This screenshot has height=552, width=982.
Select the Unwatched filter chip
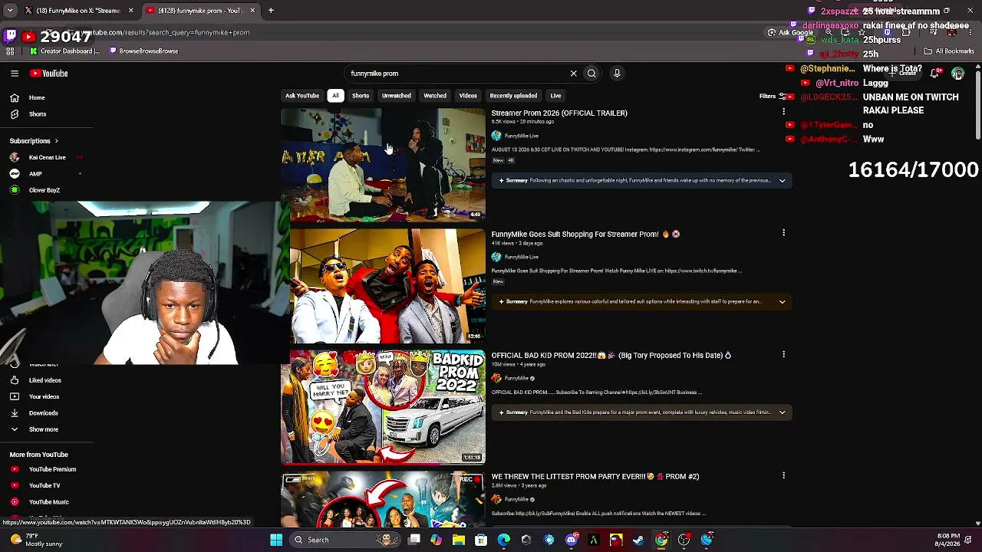pos(397,96)
